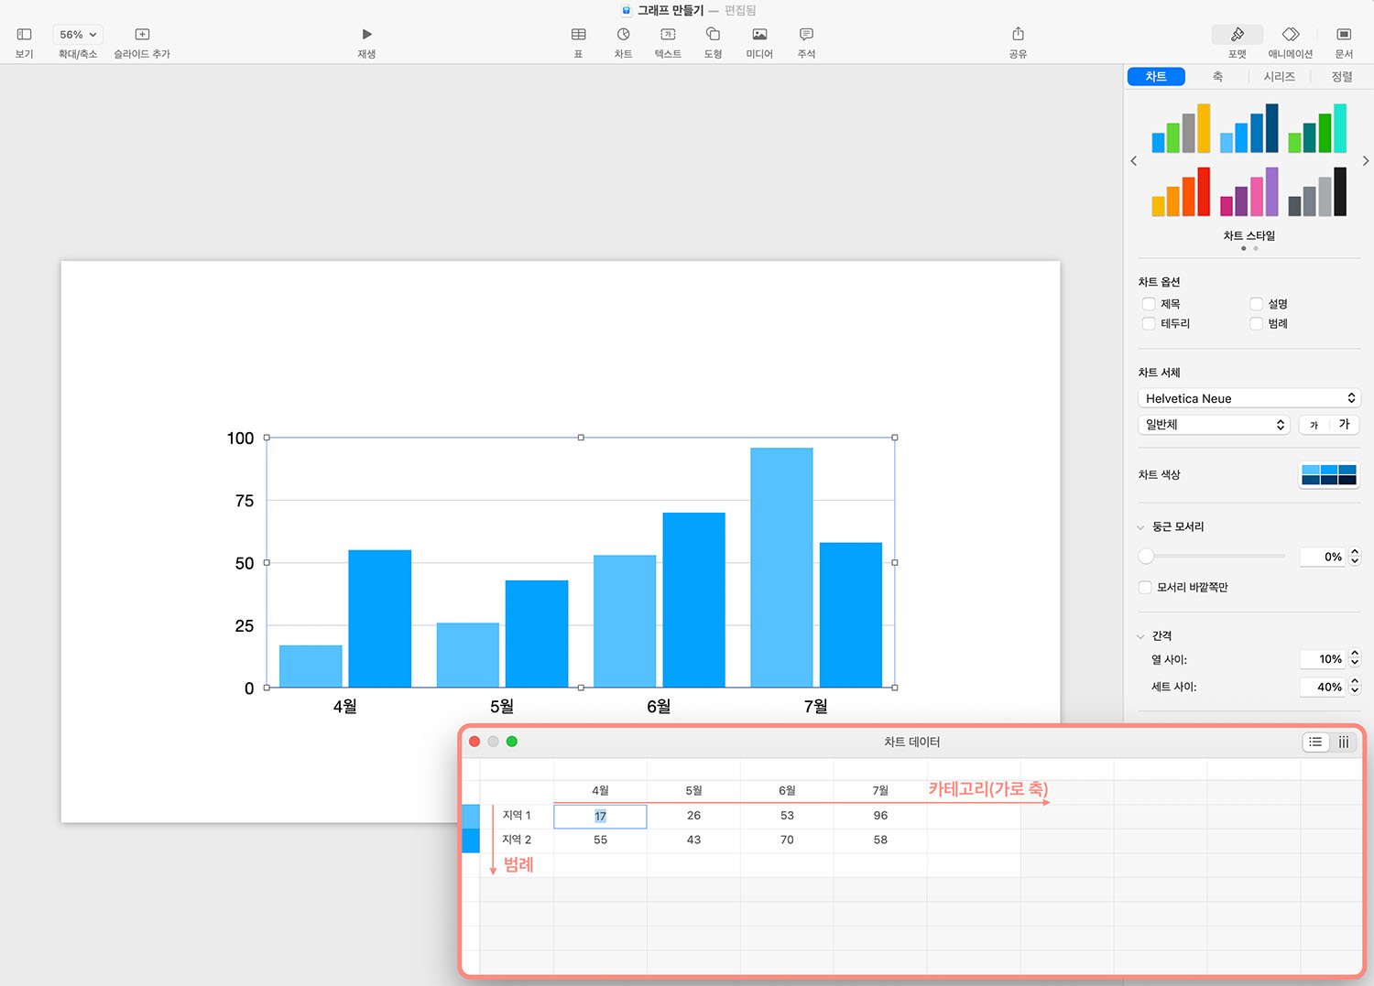The height and width of the screenshot is (986, 1374).
Task: Click the Add Slide (슬라이드 추가) icon
Action: (142, 35)
